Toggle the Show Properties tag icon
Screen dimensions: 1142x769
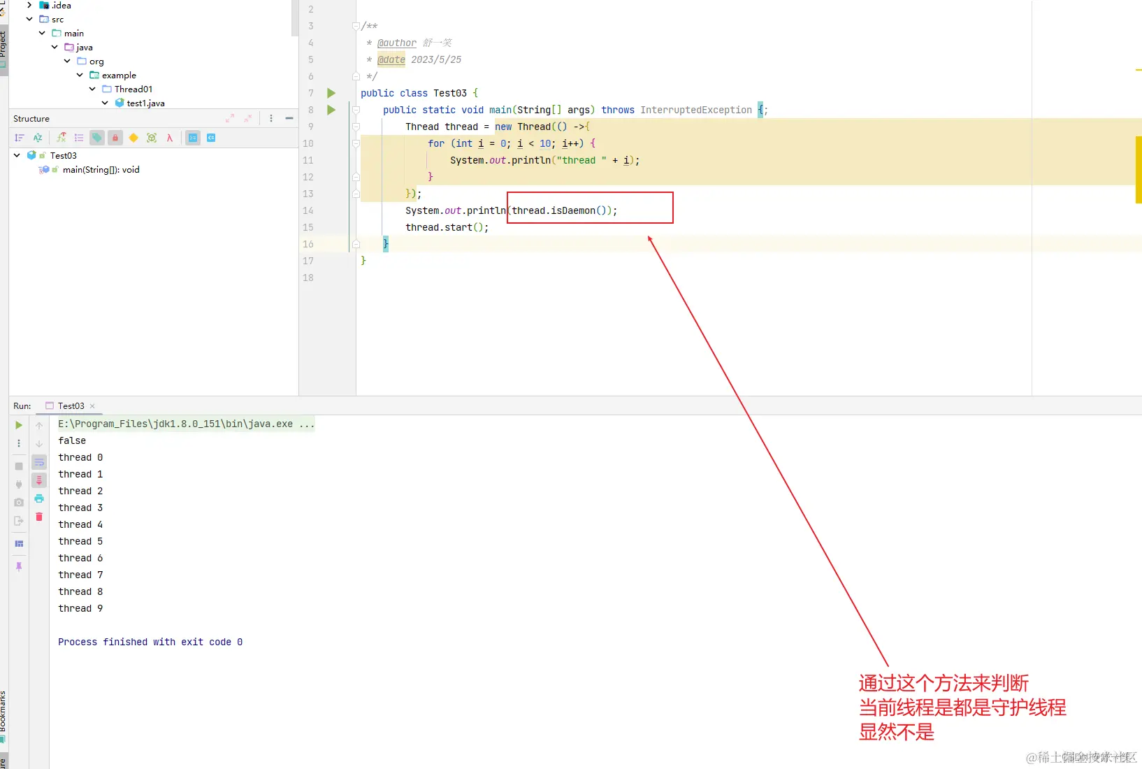(97, 138)
